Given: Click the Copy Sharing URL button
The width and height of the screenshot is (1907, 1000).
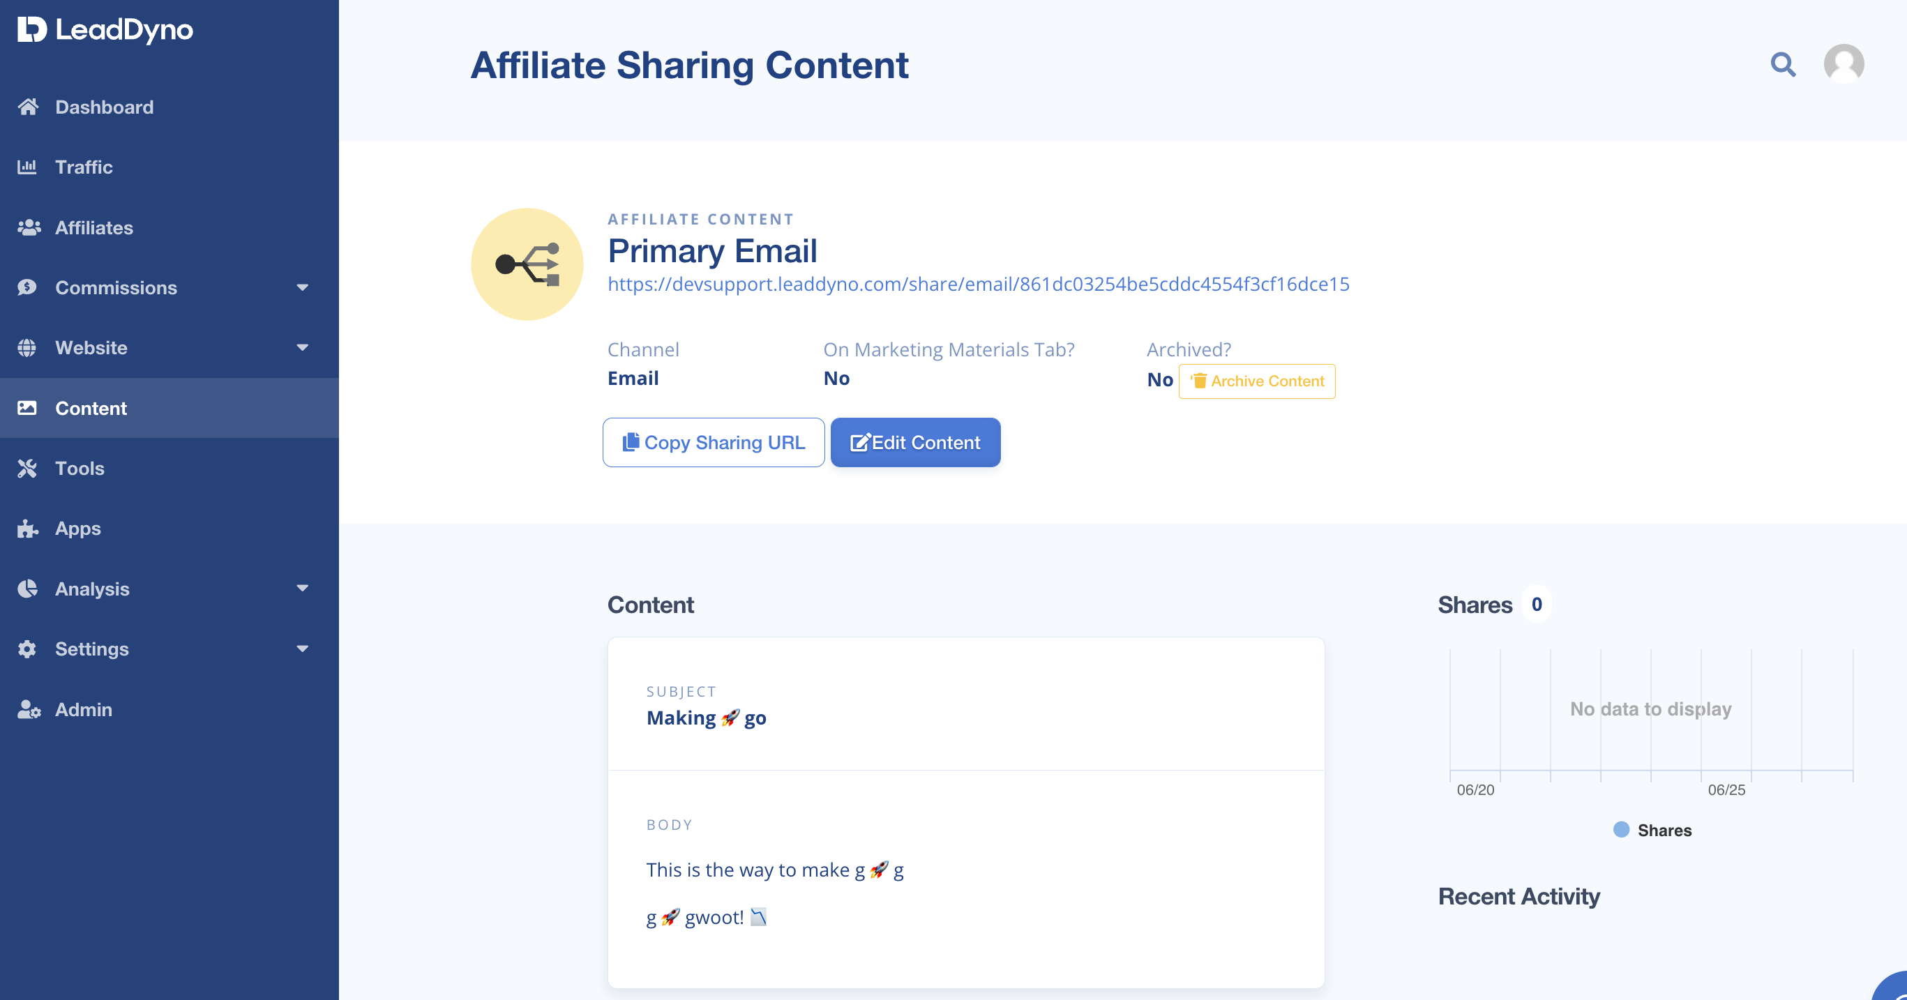Looking at the screenshot, I should (x=714, y=443).
